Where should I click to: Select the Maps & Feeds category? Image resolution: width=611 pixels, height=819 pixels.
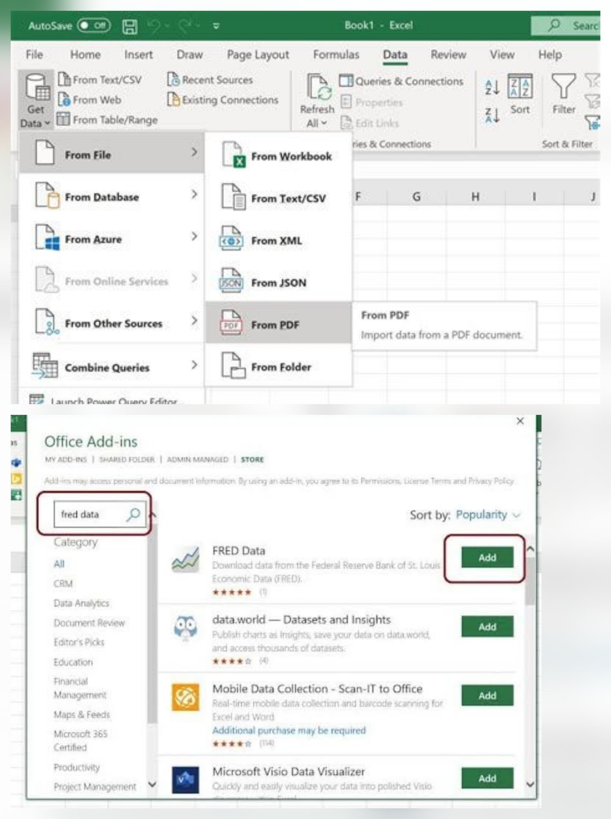click(82, 714)
